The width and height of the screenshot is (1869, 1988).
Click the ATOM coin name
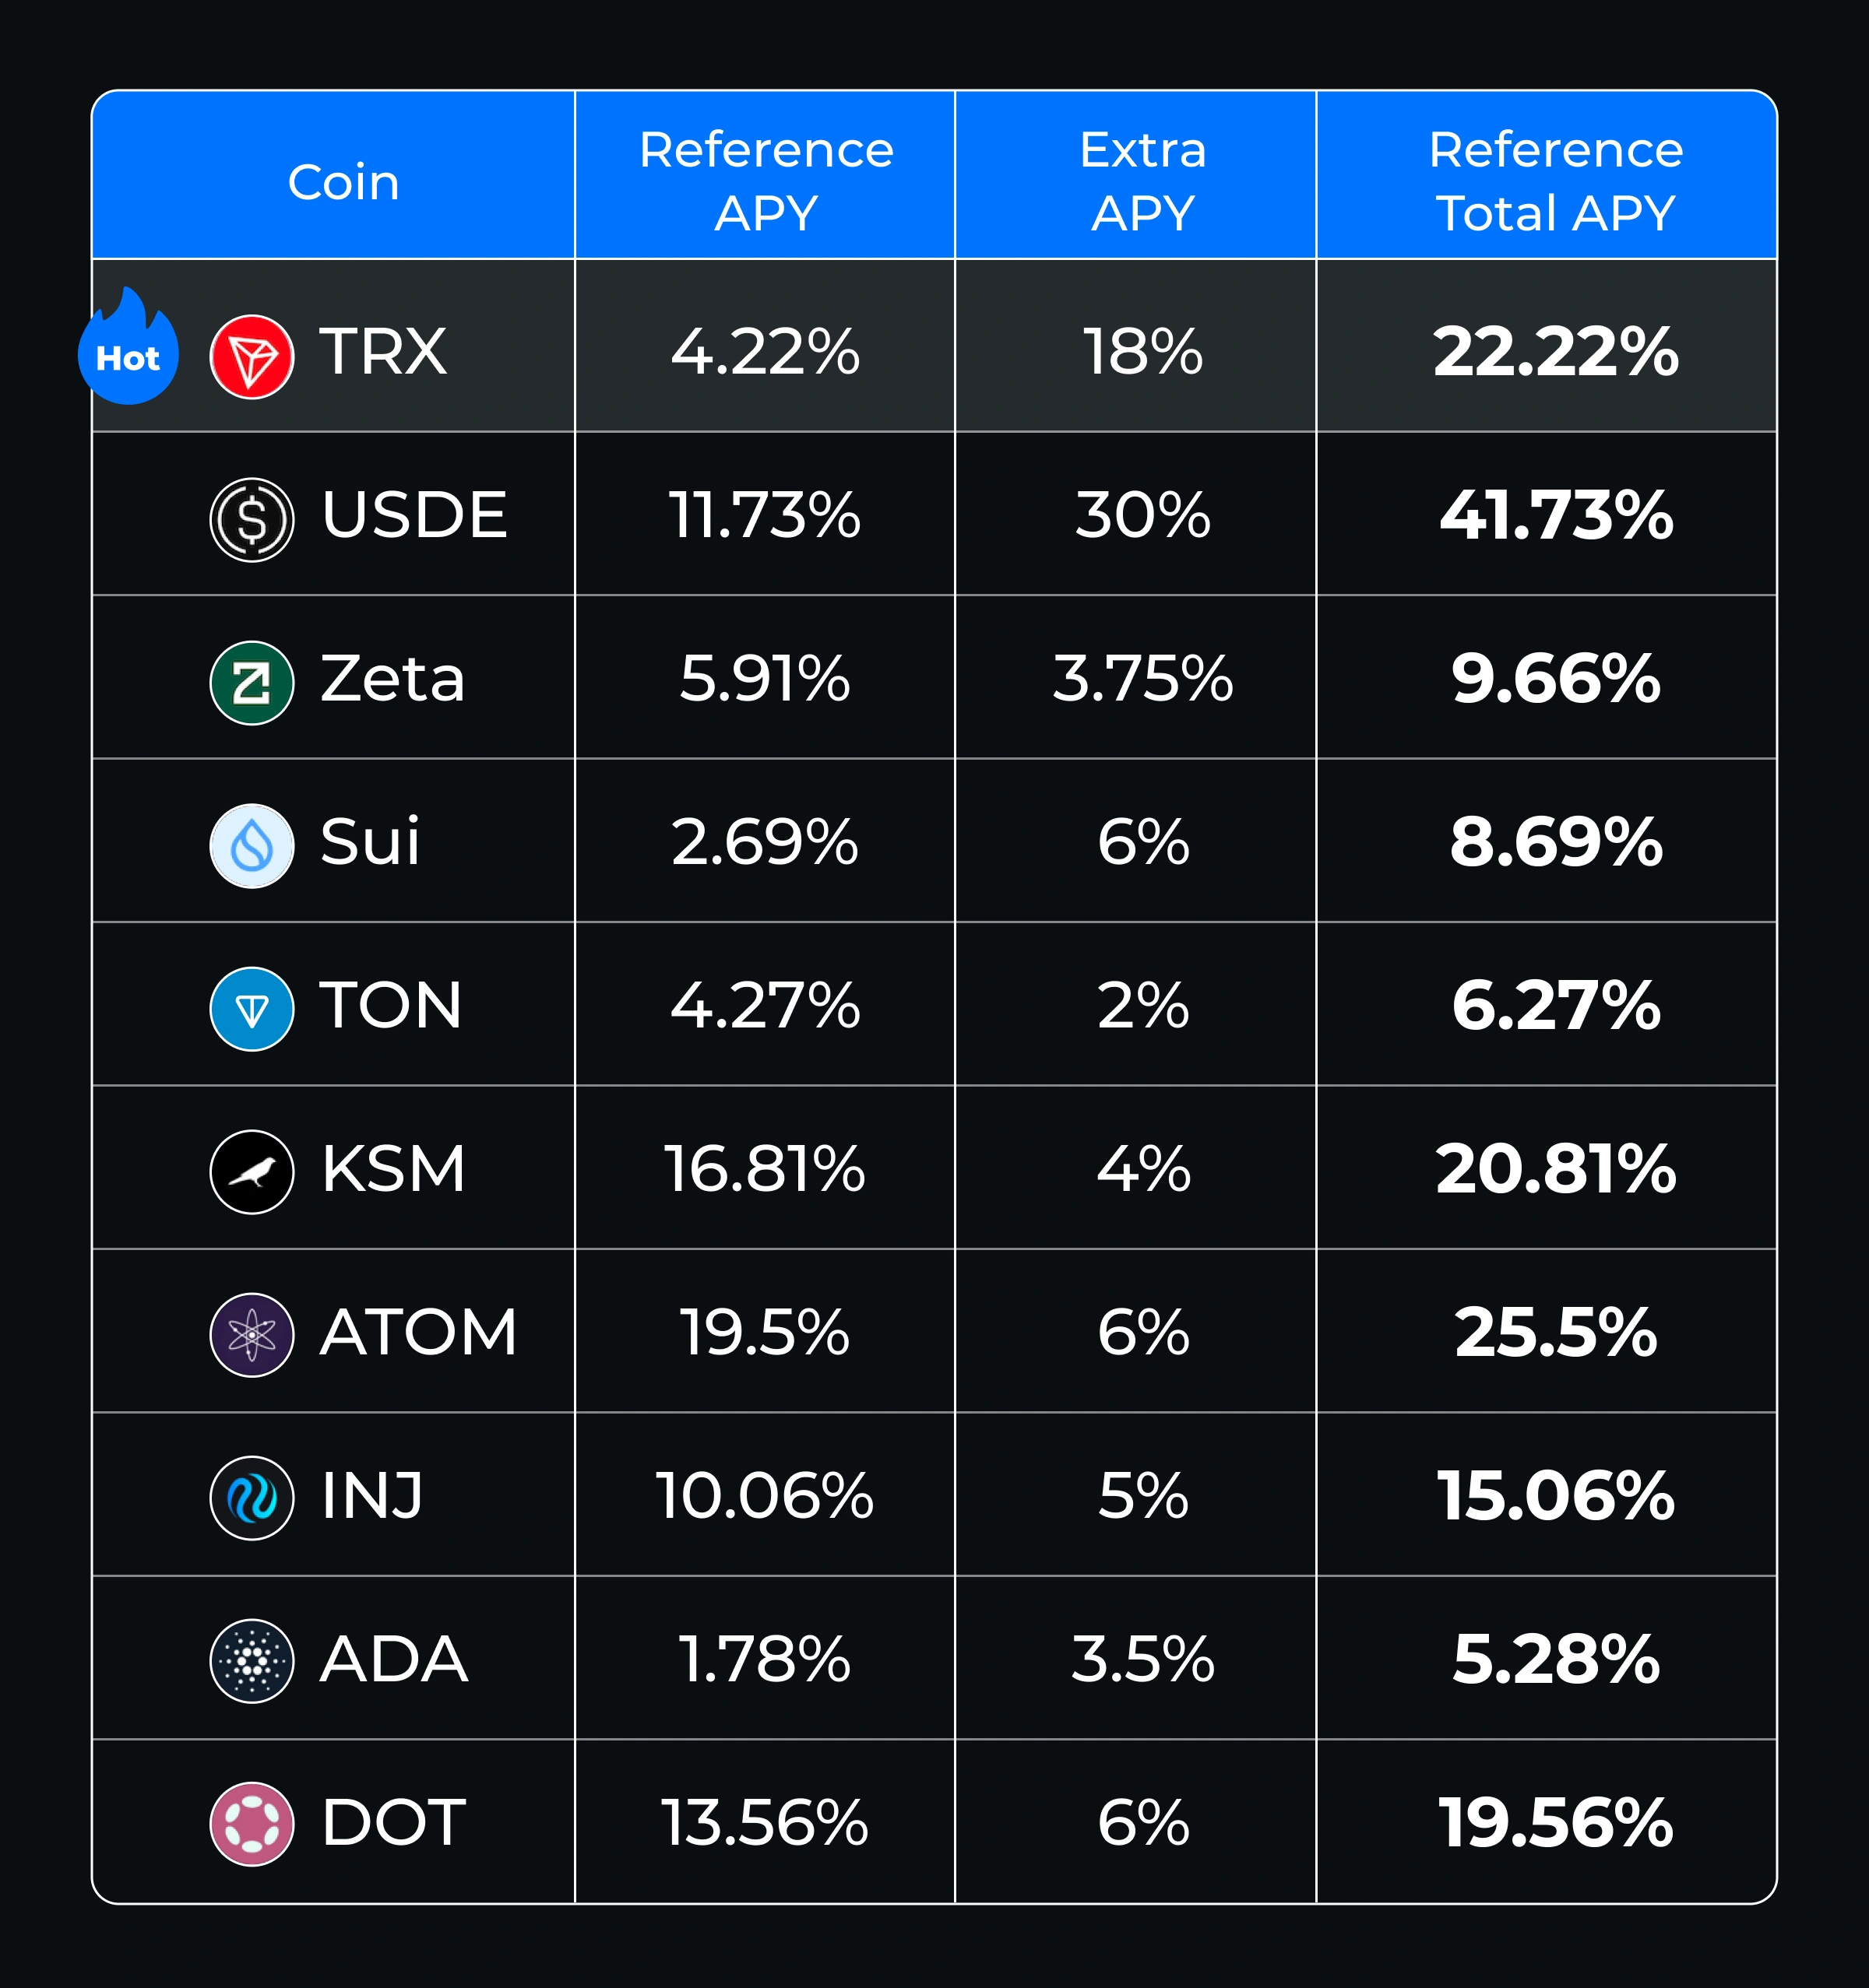(x=418, y=1333)
